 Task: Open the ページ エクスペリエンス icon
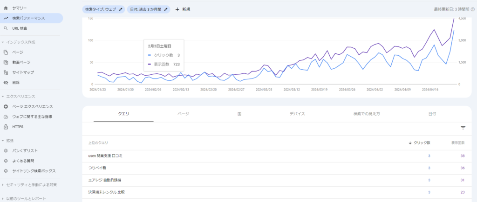point(6,106)
